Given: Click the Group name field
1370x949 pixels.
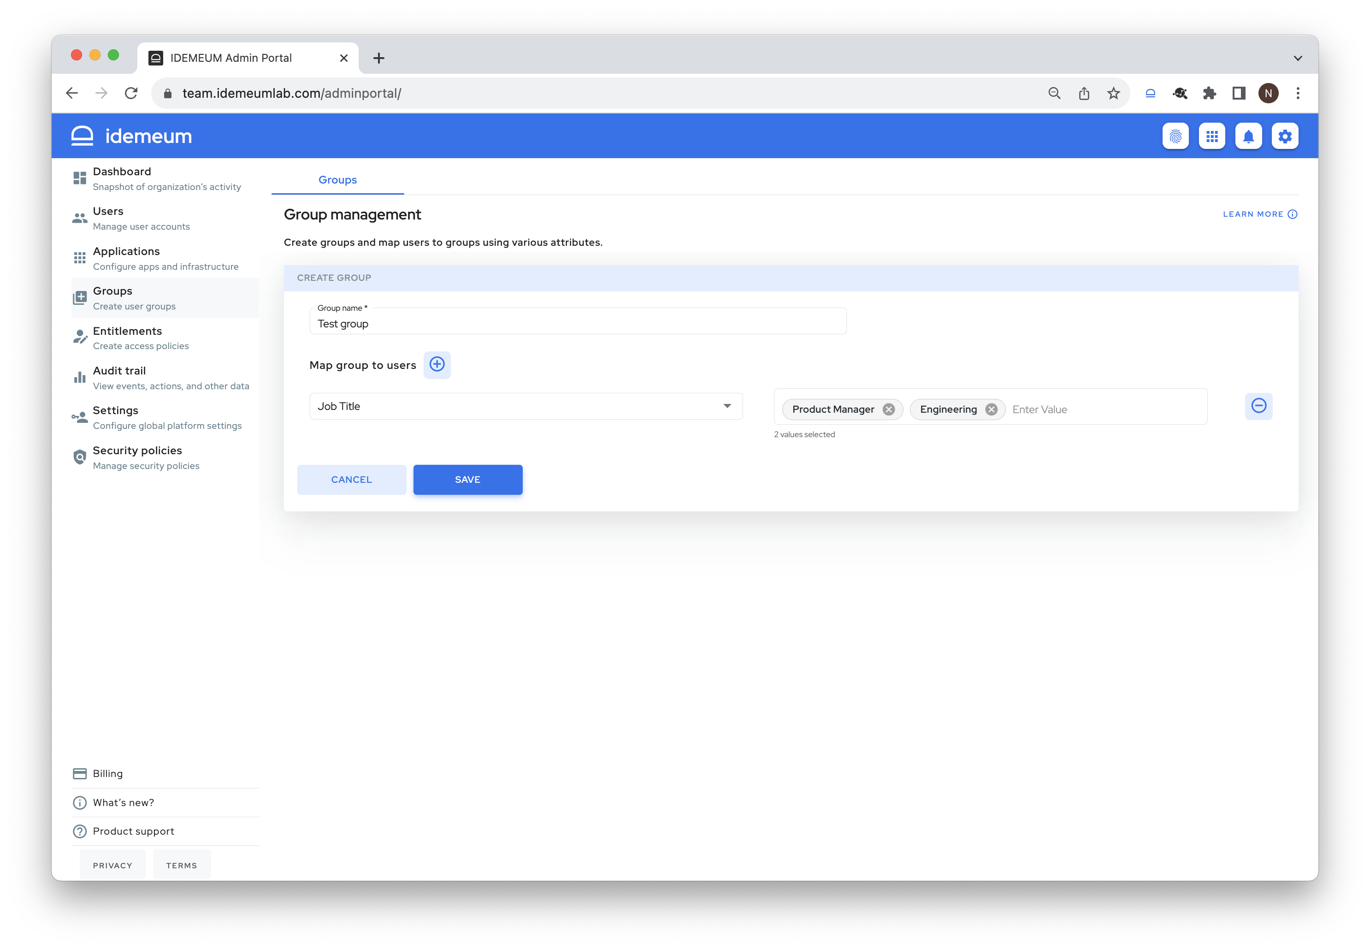Looking at the screenshot, I should pyautogui.click(x=578, y=321).
